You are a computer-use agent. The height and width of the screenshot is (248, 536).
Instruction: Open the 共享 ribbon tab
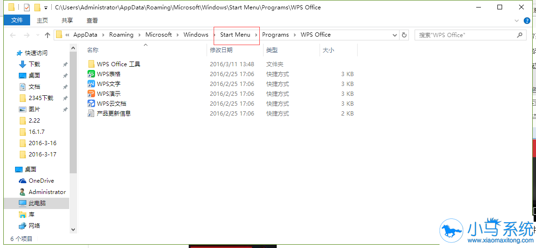67,21
